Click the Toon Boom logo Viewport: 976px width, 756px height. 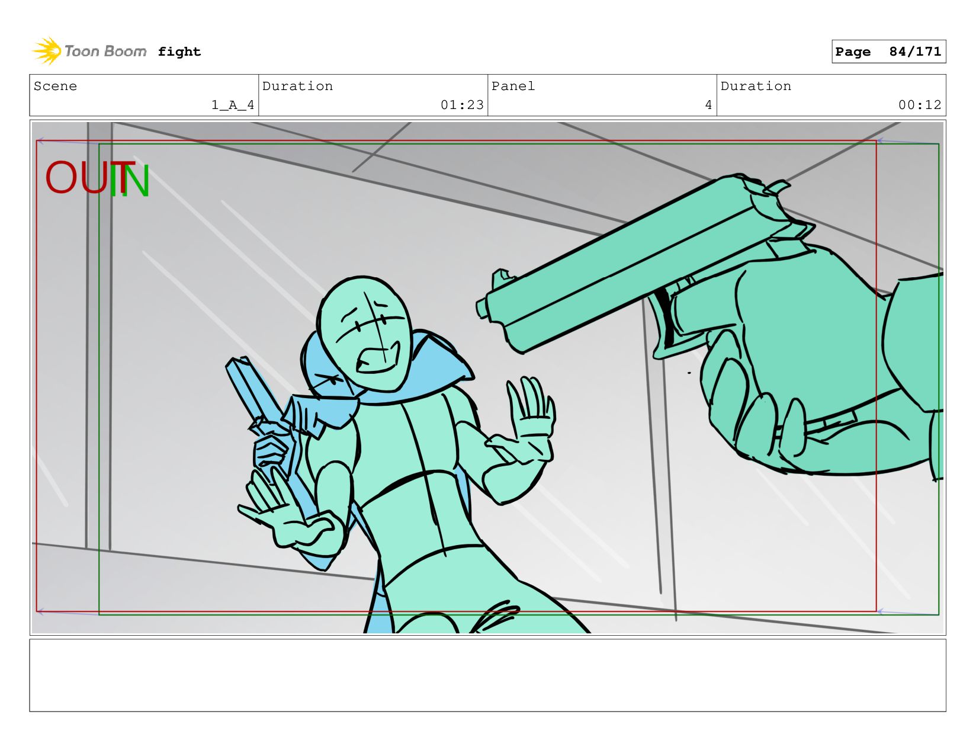pos(89,51)
